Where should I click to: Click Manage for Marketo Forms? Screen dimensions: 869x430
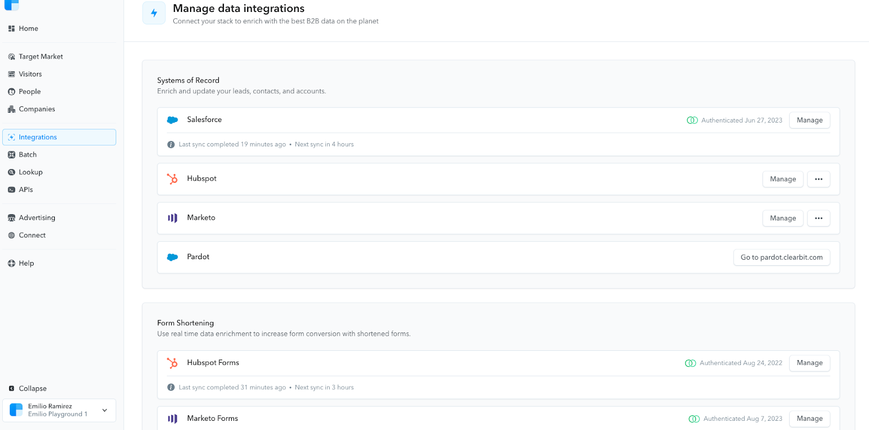(809, 419)
